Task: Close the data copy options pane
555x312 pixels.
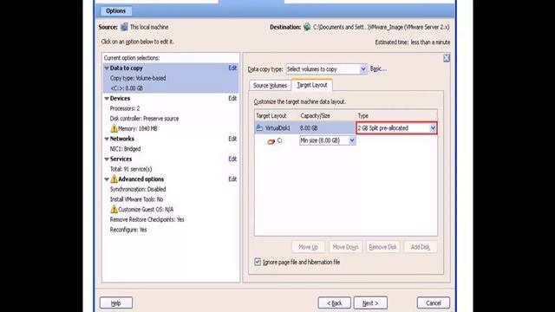Action: coord(447,58)
